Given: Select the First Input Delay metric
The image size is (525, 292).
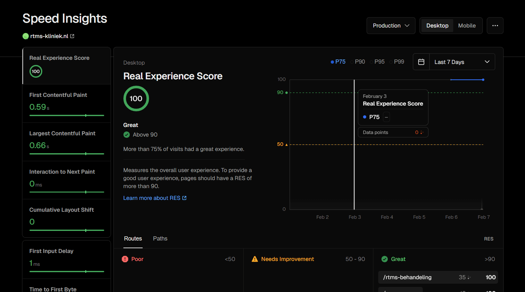Looking at the screenshot, I should [67, 260].
